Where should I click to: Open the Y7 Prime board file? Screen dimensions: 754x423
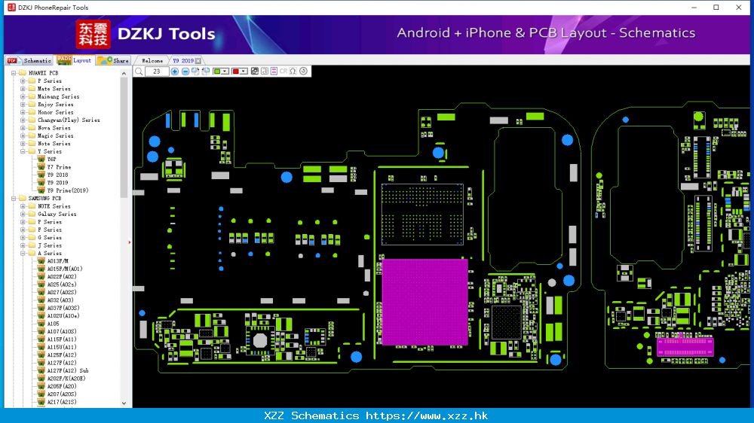(59, 167)
